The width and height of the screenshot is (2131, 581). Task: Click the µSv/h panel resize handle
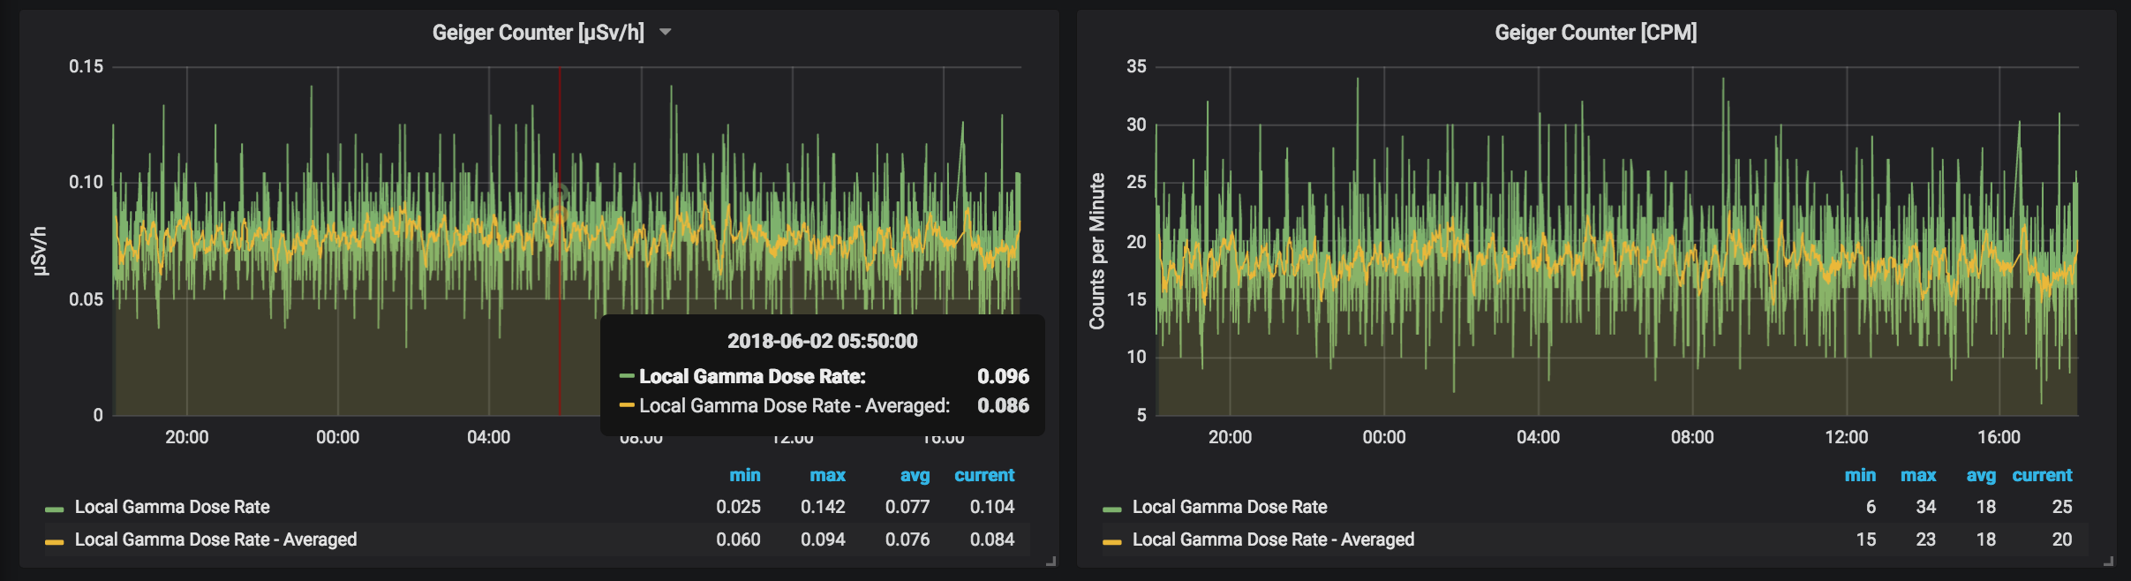coord(1050,561)
